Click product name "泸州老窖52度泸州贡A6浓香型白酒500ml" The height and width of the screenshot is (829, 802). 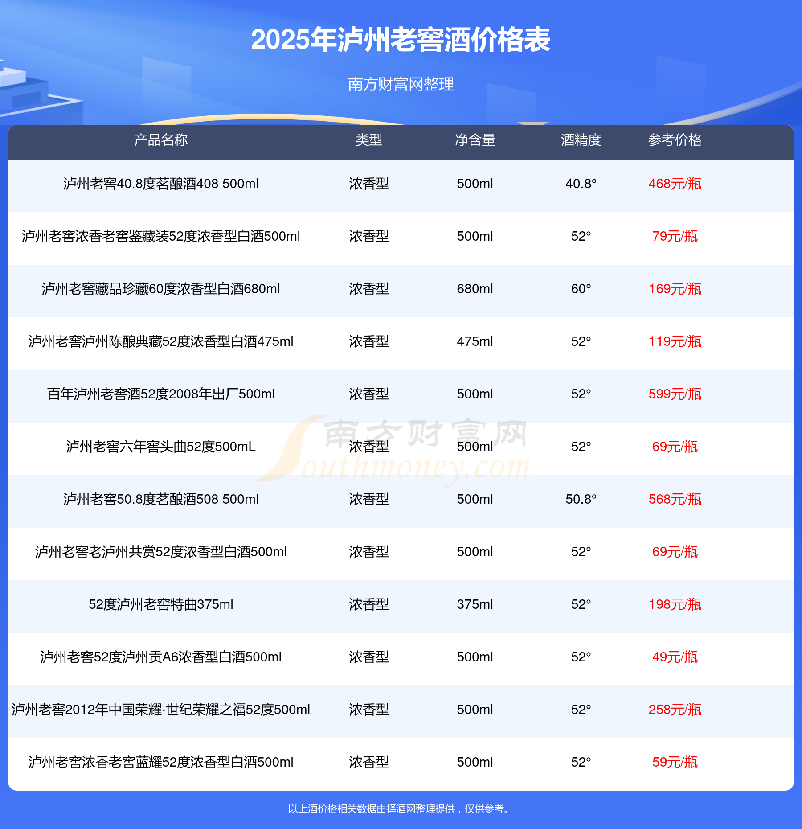[x=161, y=657]
